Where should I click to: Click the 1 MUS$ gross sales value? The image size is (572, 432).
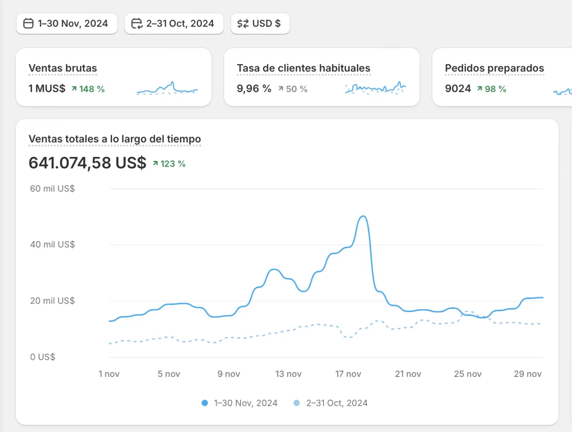point(47,88)
